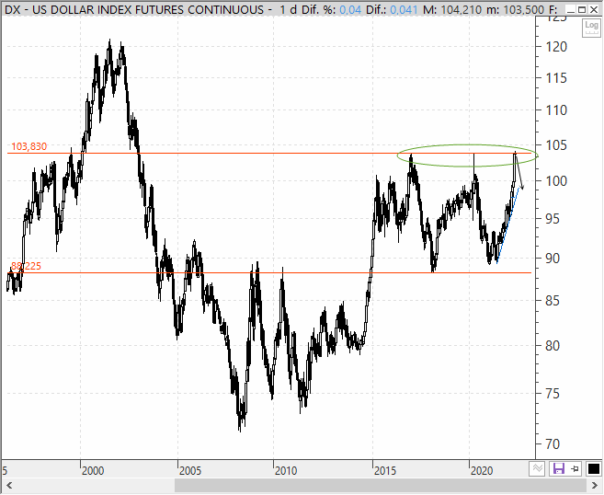
Task: Select the blue dashed trendline
Action: click(509, 224)
